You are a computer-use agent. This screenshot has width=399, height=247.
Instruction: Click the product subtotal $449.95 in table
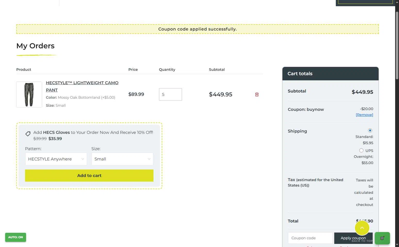pyautogui.click(x=221, y=94)
